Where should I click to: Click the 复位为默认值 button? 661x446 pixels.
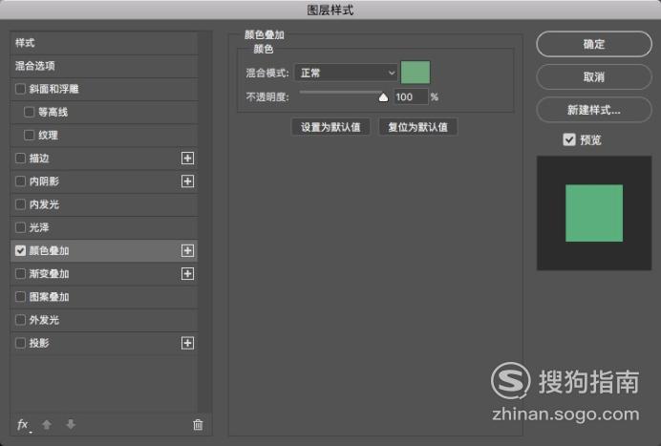[417, 127]
